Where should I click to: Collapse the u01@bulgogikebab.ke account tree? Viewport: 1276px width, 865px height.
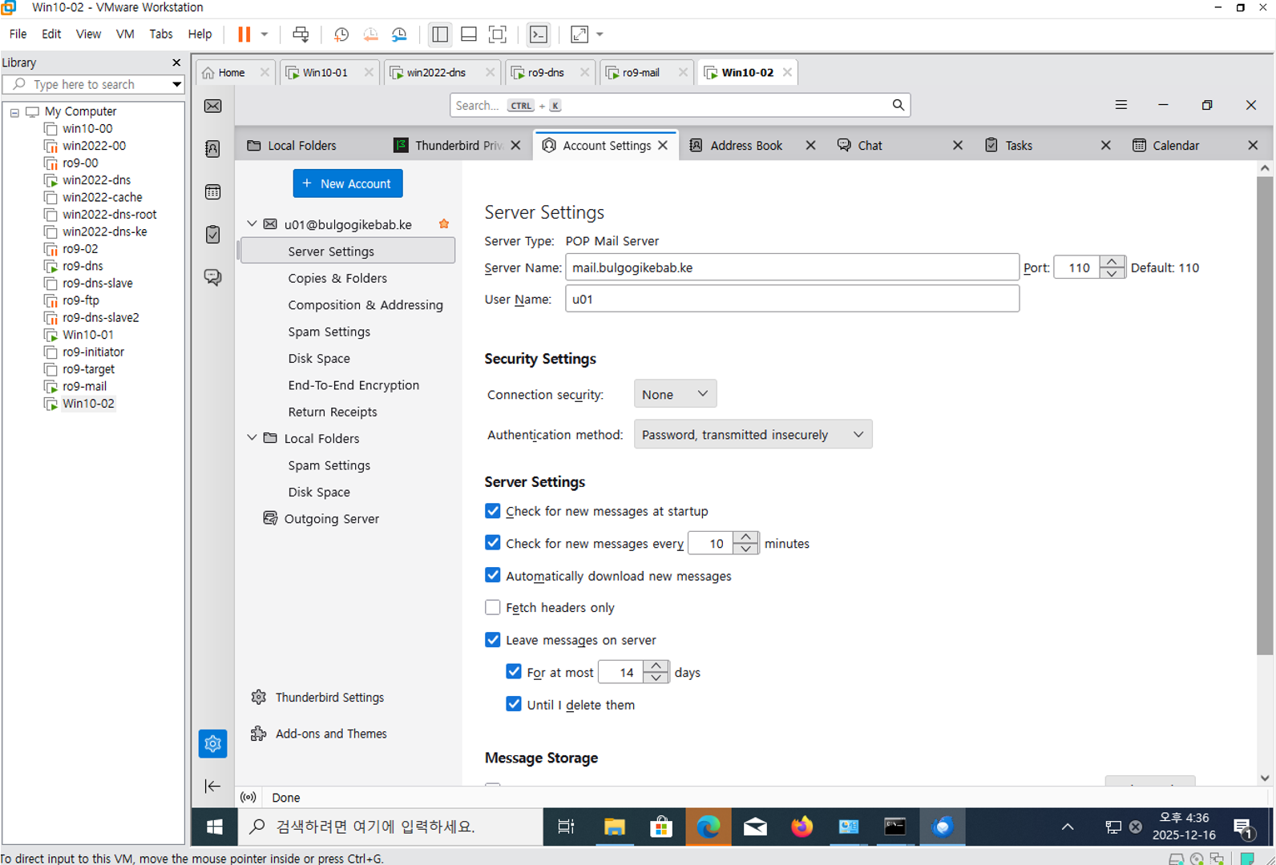[x=252, y=224]
